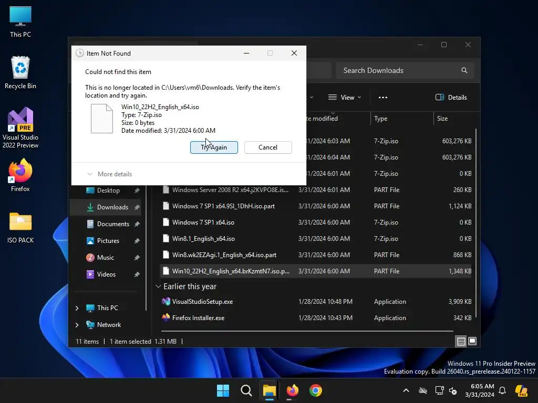Click the network status tray icon
Screen dimensions: 538x403
(x=439, y=390)
